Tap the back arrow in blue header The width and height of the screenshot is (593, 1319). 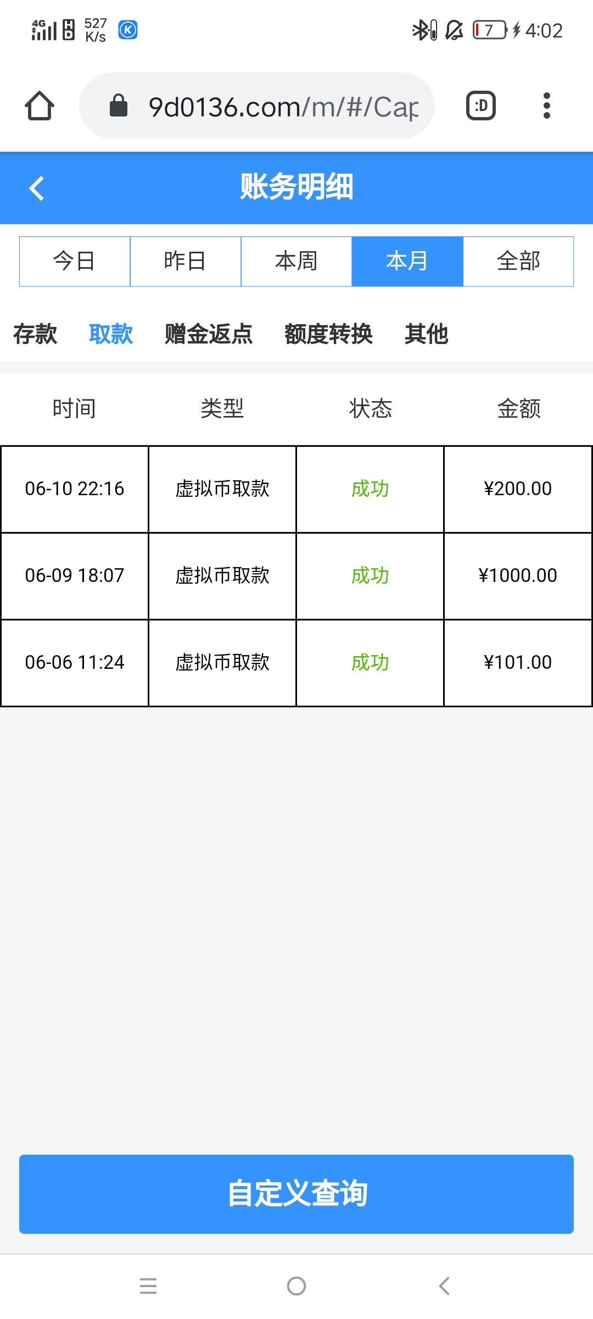click(37, 188)
